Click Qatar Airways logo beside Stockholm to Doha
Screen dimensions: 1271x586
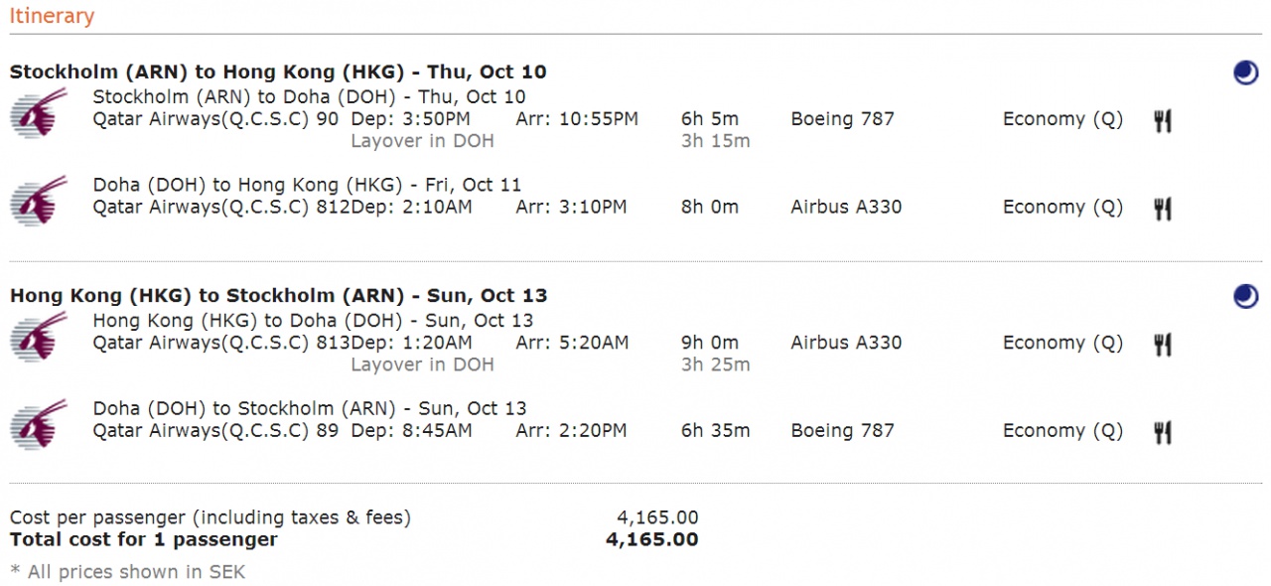40,112
